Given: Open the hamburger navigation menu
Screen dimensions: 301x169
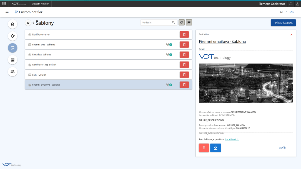Looking at the screenshot, I should (x=7, y=12).
